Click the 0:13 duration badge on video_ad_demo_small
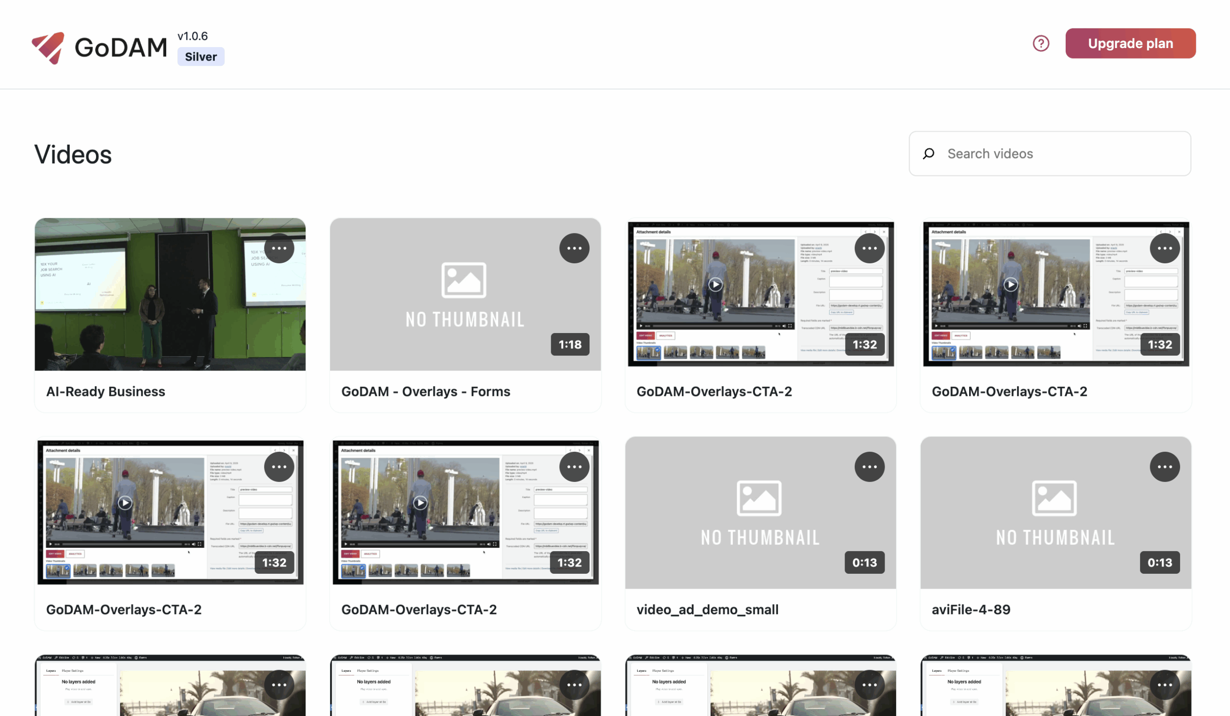1230x716 pixels. pos(864,563)
